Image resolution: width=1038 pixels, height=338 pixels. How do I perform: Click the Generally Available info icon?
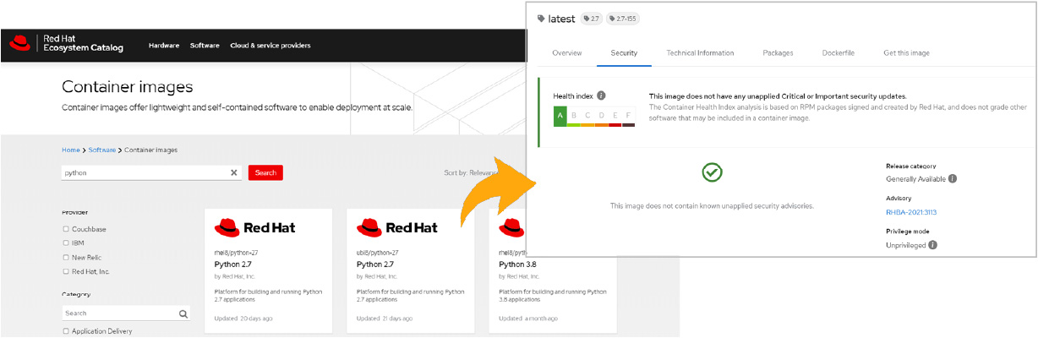pyautogui.click(x=953, y=179)
